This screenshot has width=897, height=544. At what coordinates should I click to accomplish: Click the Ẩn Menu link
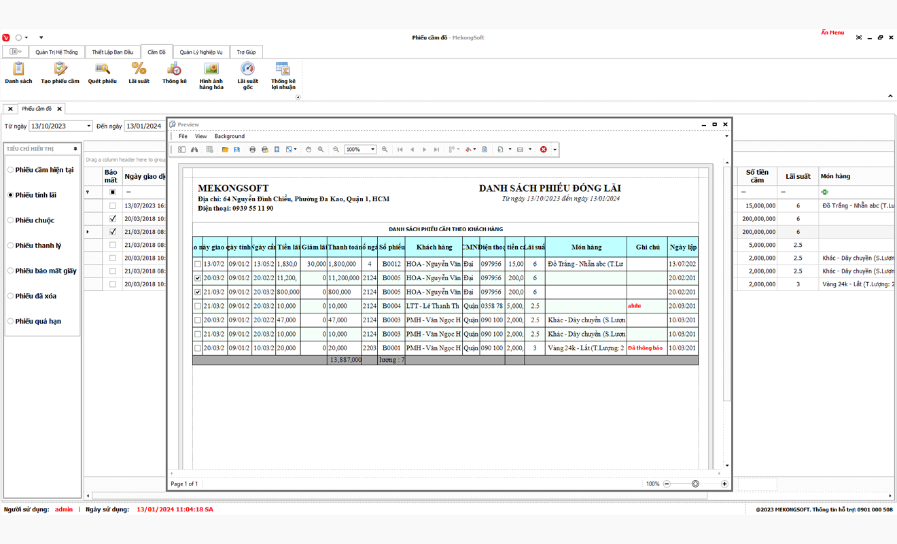832,33
